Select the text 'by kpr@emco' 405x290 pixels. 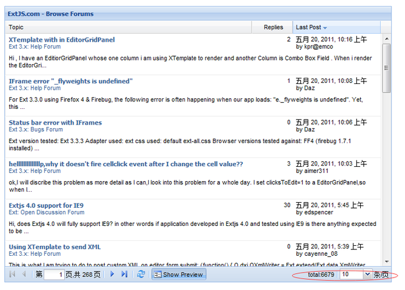point(314,47)
